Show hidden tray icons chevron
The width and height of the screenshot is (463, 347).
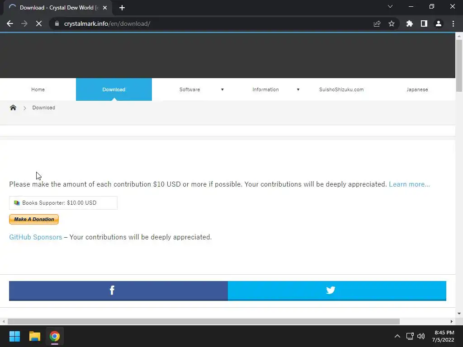tap(397, 336)
